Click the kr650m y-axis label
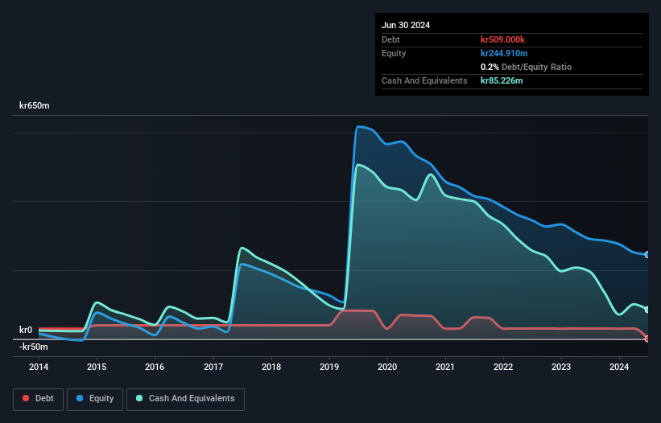Viewport: 661px width, 423px height. tap(35, 106)
